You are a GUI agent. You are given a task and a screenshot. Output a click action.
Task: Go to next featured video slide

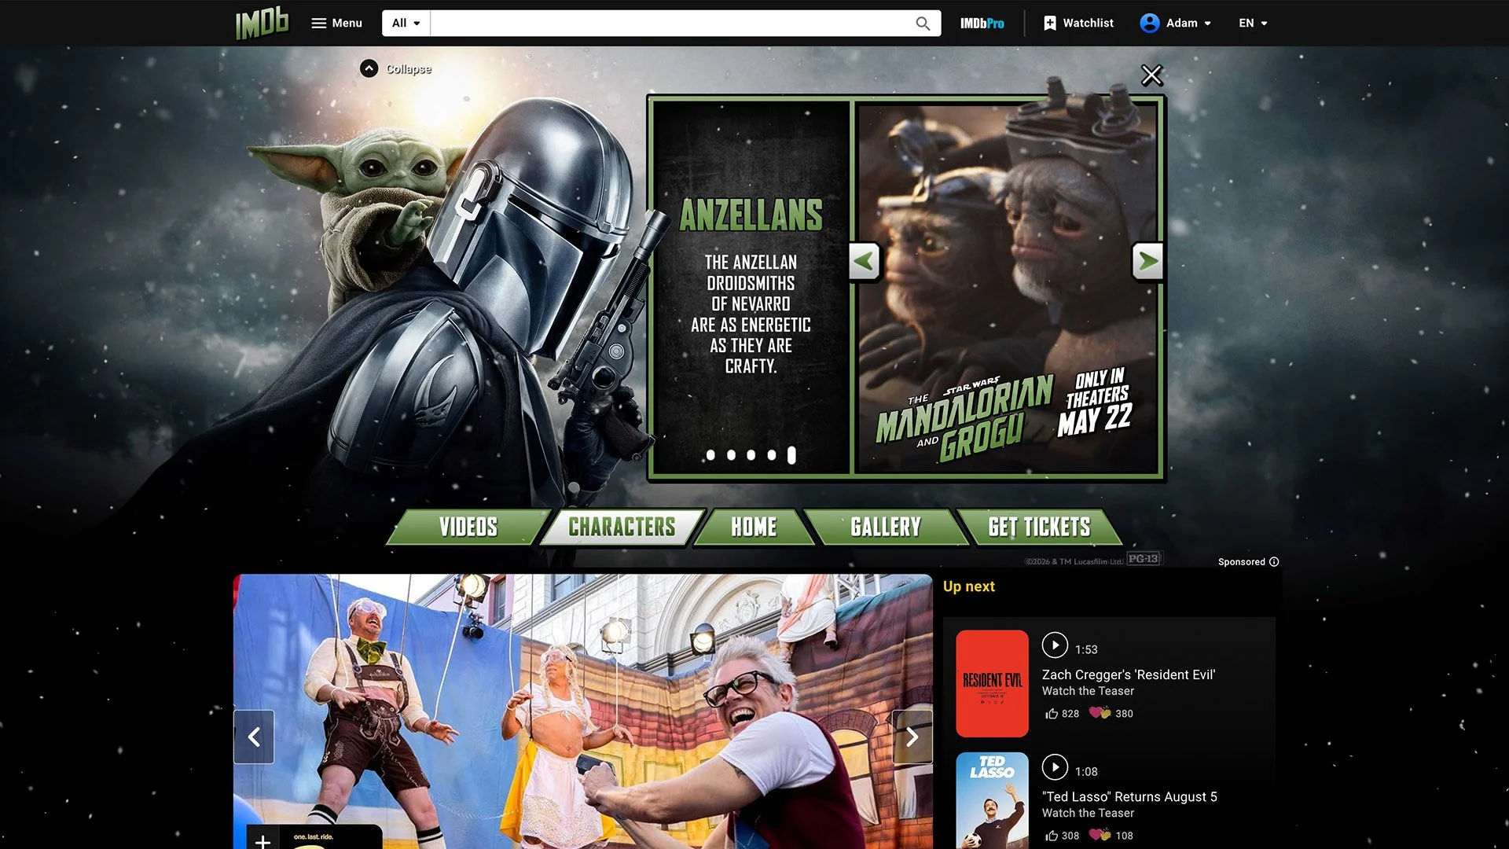912,737
